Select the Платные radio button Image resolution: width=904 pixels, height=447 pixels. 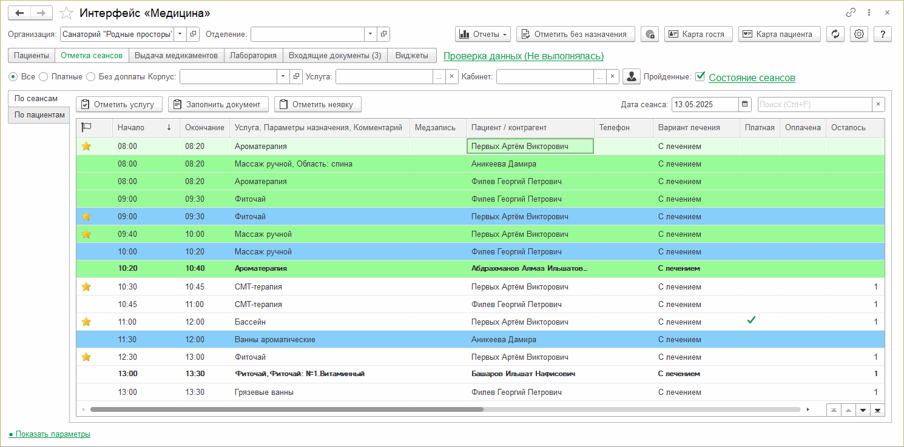[x=43, y=77]
